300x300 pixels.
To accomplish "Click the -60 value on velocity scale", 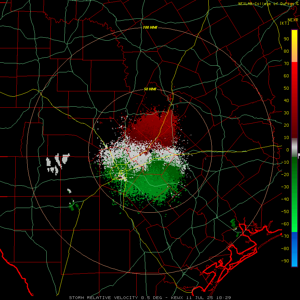I will 285,224.
